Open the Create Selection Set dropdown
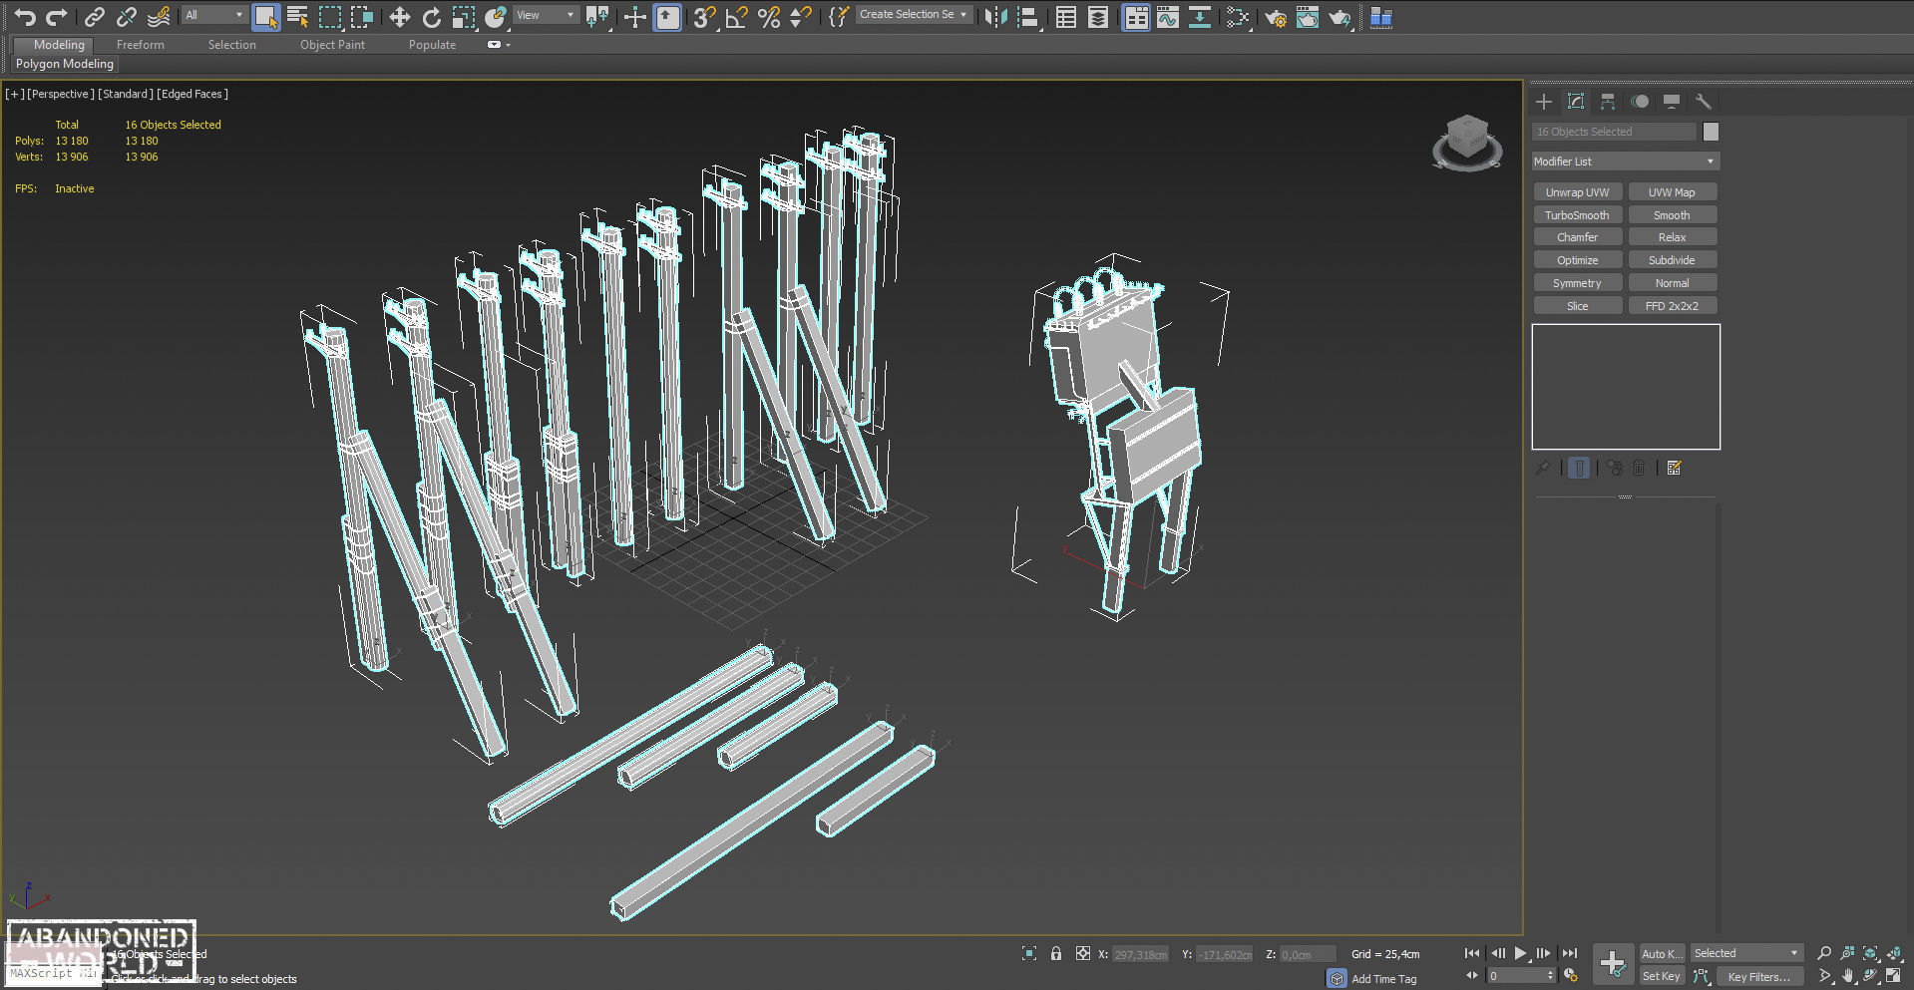The width and height of the screenshot is (1914, 990). 914,15
